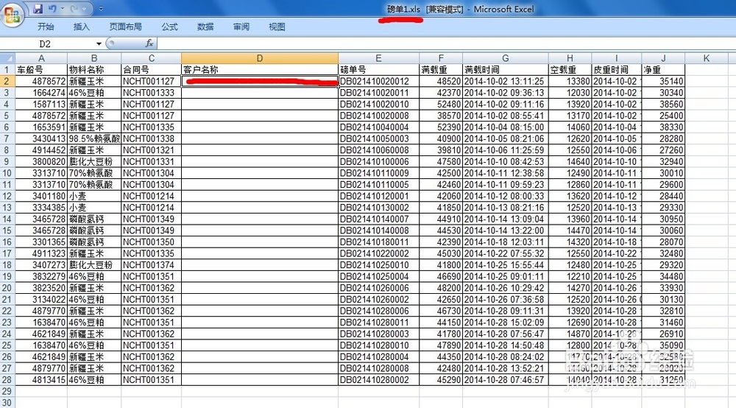Select the 碳酸氢钙 cell in row 16
This screenshot has width=736, height=408.
tap(94, 242)
